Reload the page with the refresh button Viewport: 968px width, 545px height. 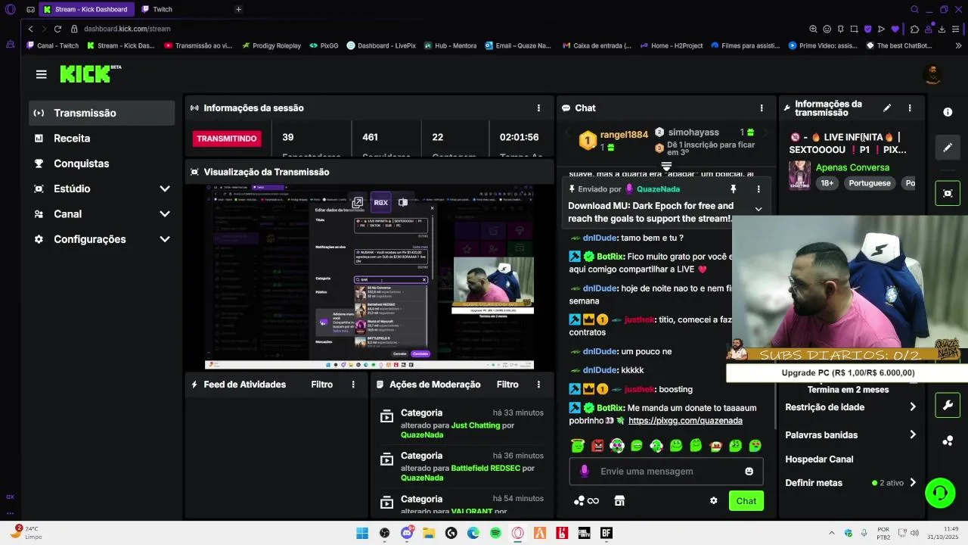tap(57, 29)
